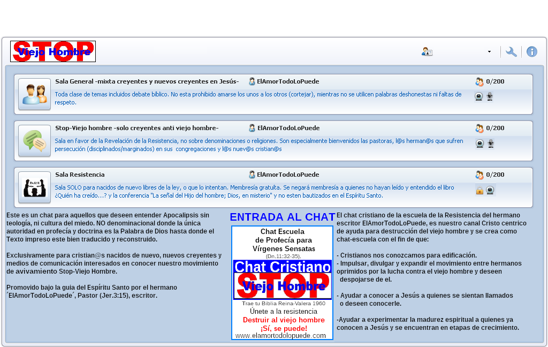Click 'Trae tu Biblia Reina-Valera 1960' text
The image size is (548, 347).
284,303
